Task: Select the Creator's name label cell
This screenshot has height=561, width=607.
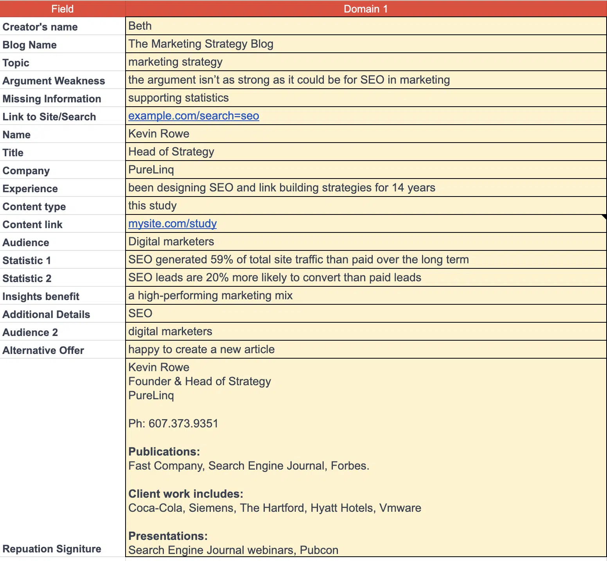Action: click(63, 26)
